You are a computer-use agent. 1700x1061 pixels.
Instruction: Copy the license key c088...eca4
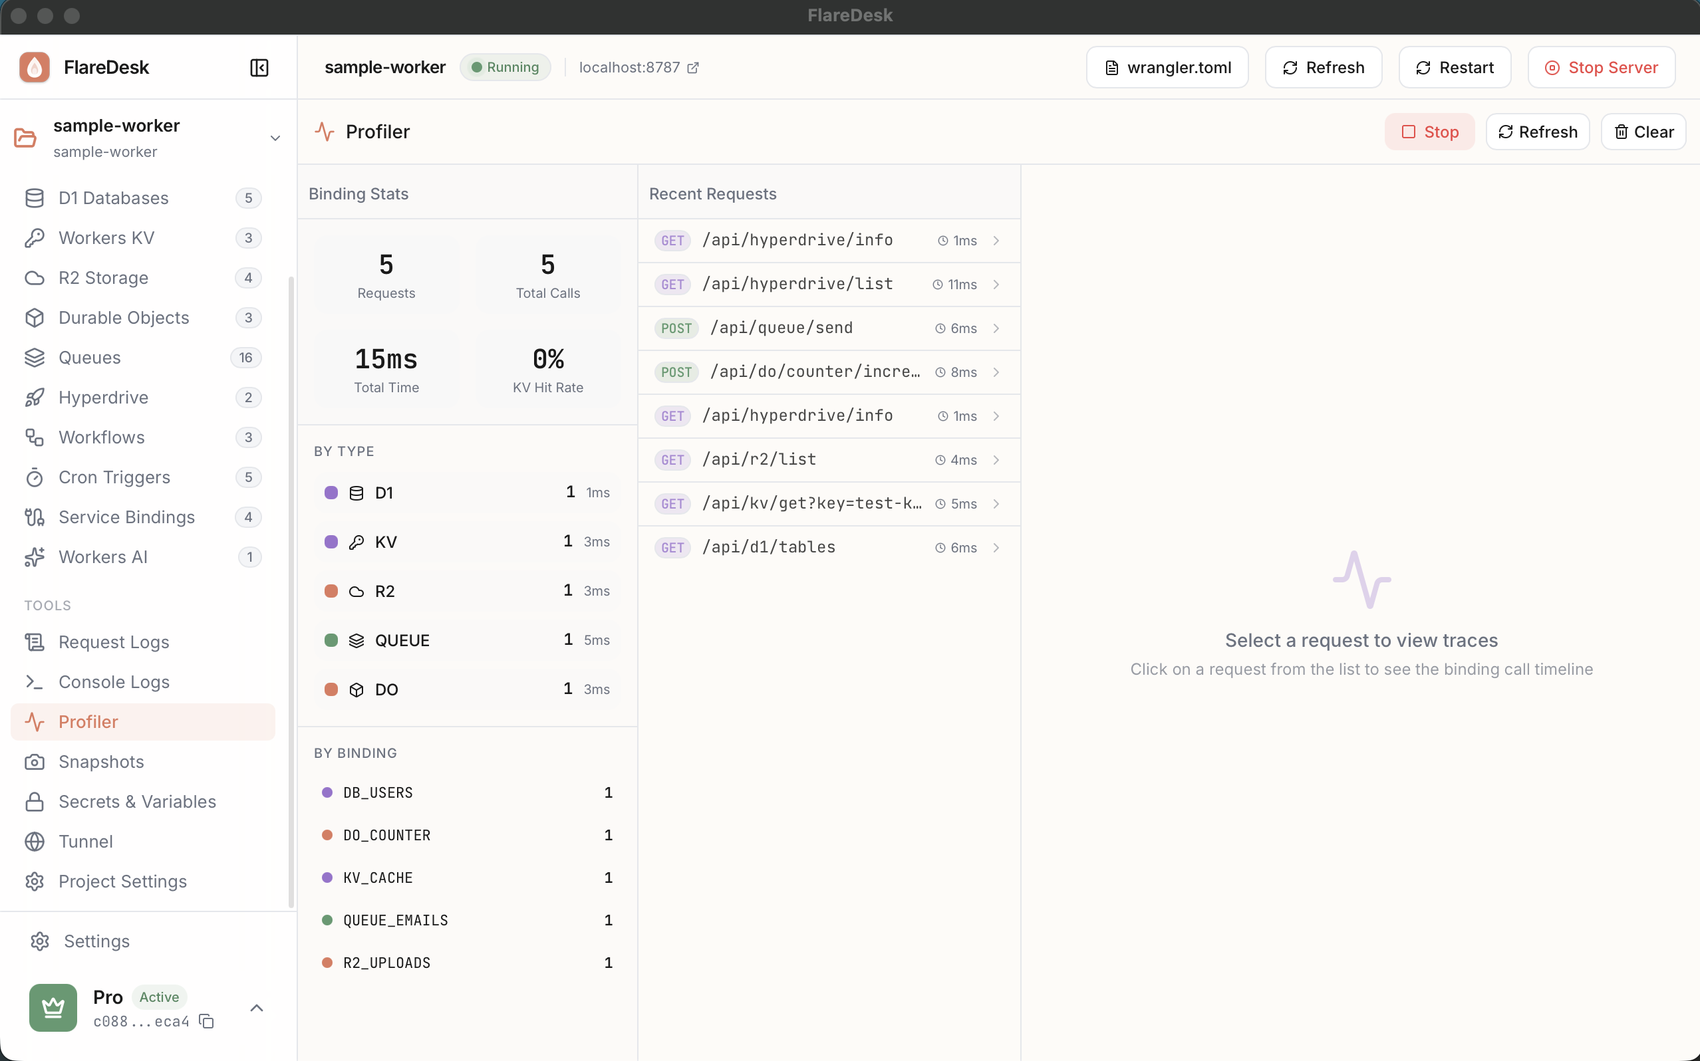pyautogui.click(x=207, y=1022)
